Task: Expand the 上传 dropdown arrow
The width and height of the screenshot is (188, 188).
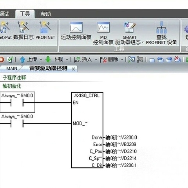Action: [41, 60]
